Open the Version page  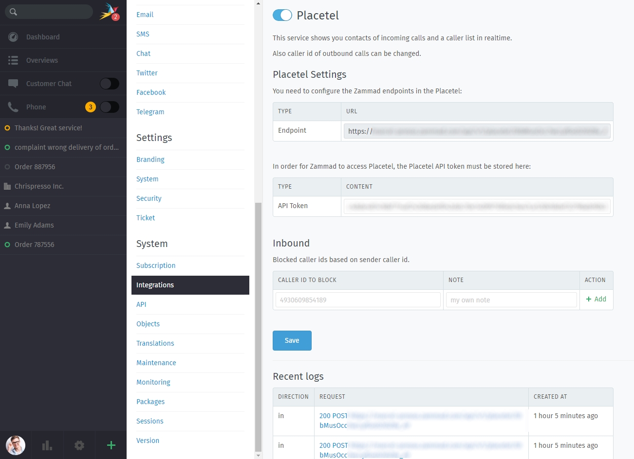[x=148, y=441]
